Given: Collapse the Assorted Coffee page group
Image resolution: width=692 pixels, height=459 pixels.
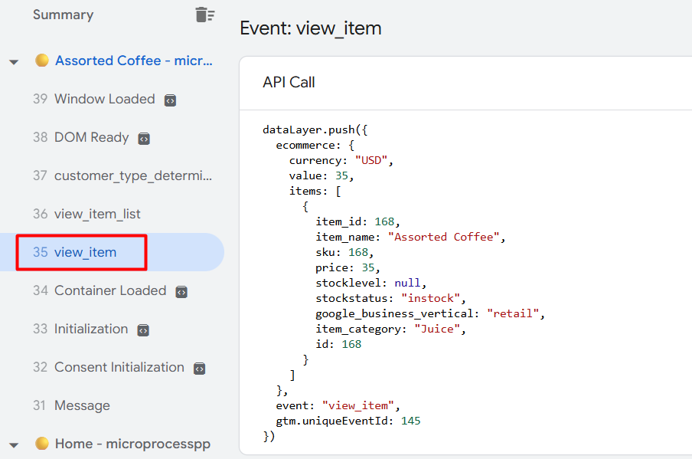Looking at the screenshot, I should coord(14,61).
